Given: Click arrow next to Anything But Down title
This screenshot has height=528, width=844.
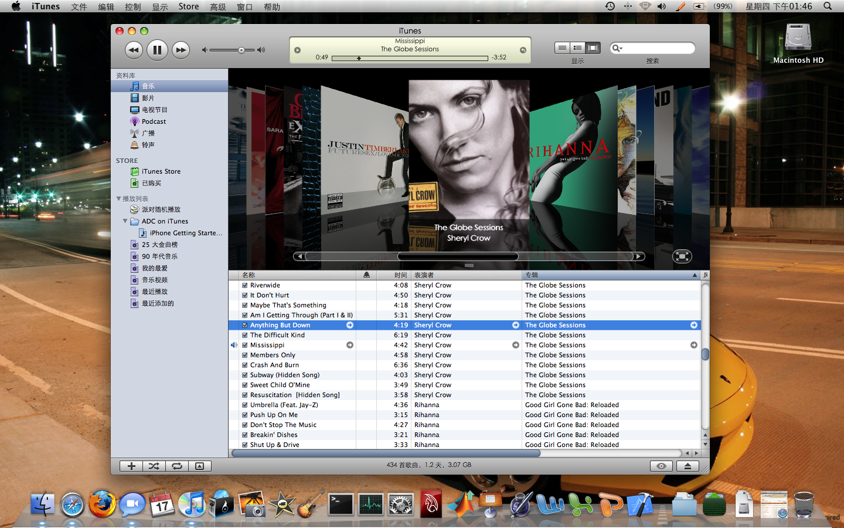Looking at the screenshot, I should 350,325.
